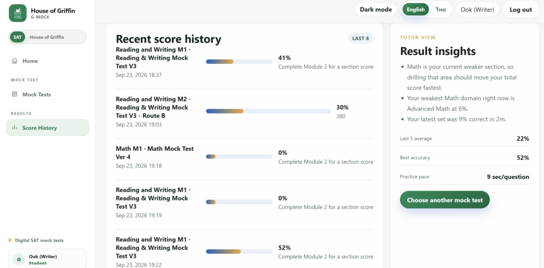Enable Dark mode

click(x=376, y=10)
